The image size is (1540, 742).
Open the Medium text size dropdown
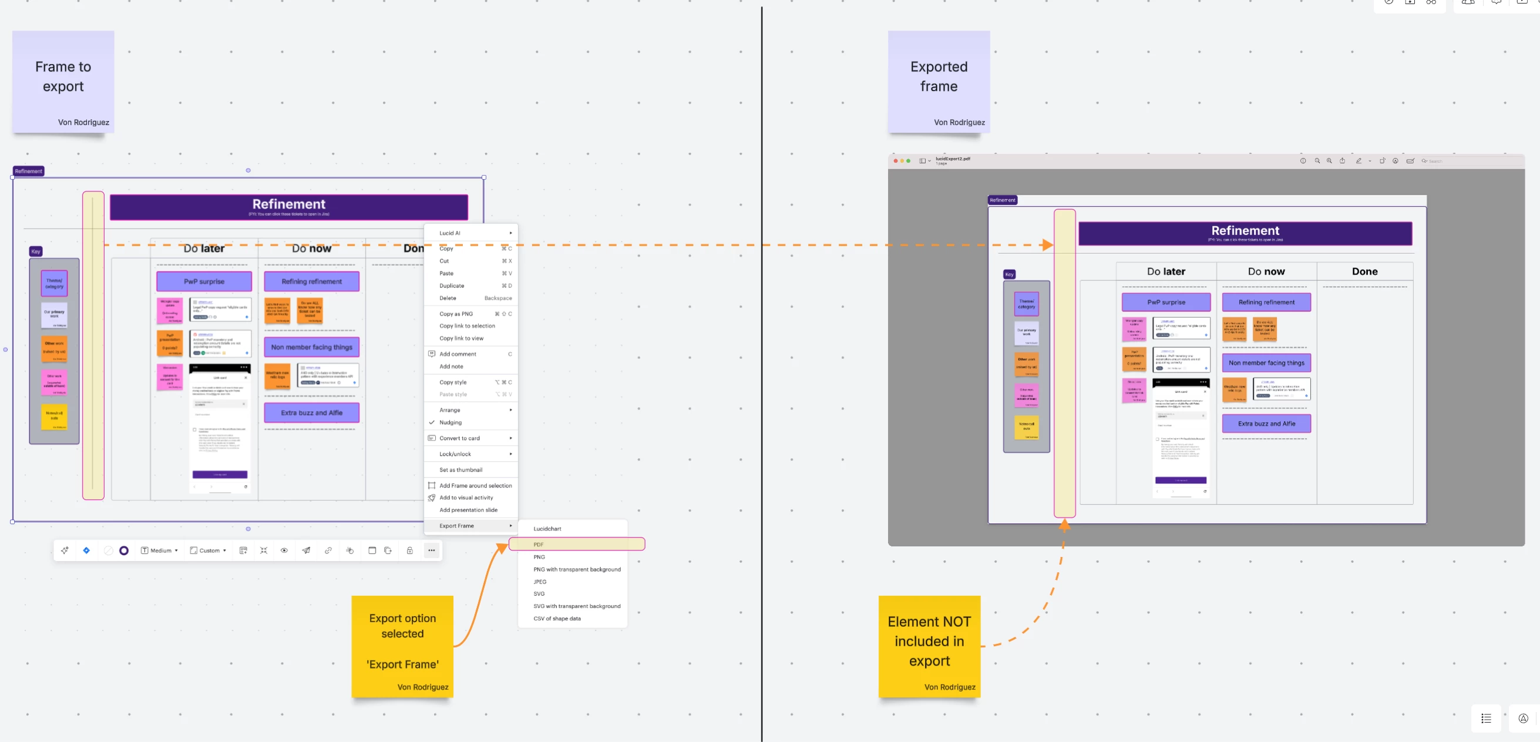[160, 550]
